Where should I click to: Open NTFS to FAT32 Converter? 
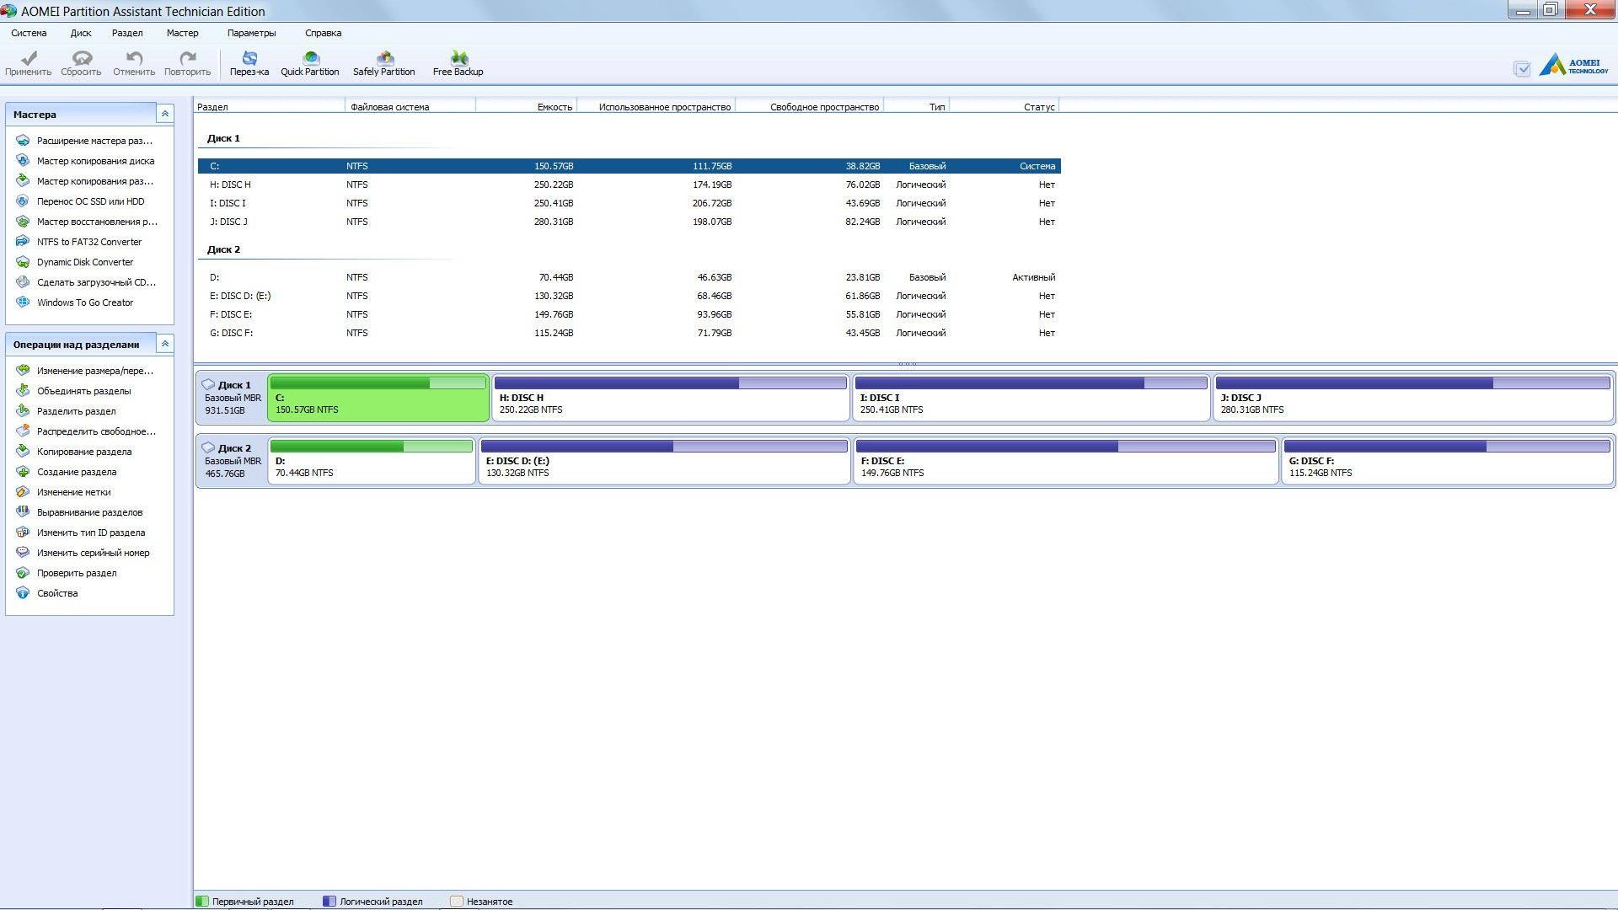click(x=78, y=242)
